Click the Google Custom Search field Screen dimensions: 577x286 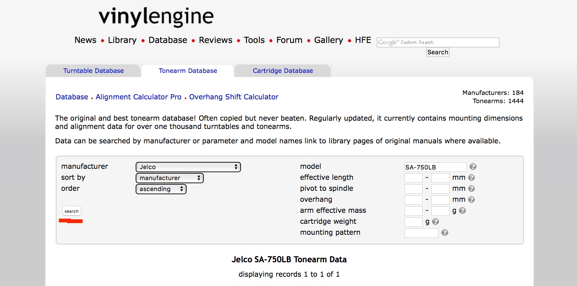438,42
